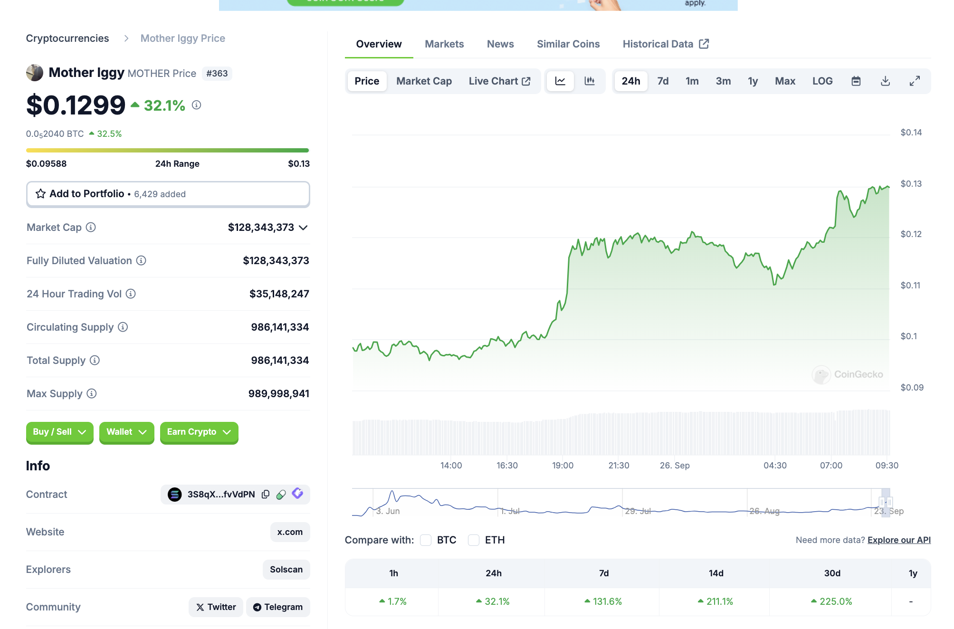Image resolution: width=954 pixels, height=629 pixels.
Task: Enable the BTC comparison checkbox
Action: (426, 540)
